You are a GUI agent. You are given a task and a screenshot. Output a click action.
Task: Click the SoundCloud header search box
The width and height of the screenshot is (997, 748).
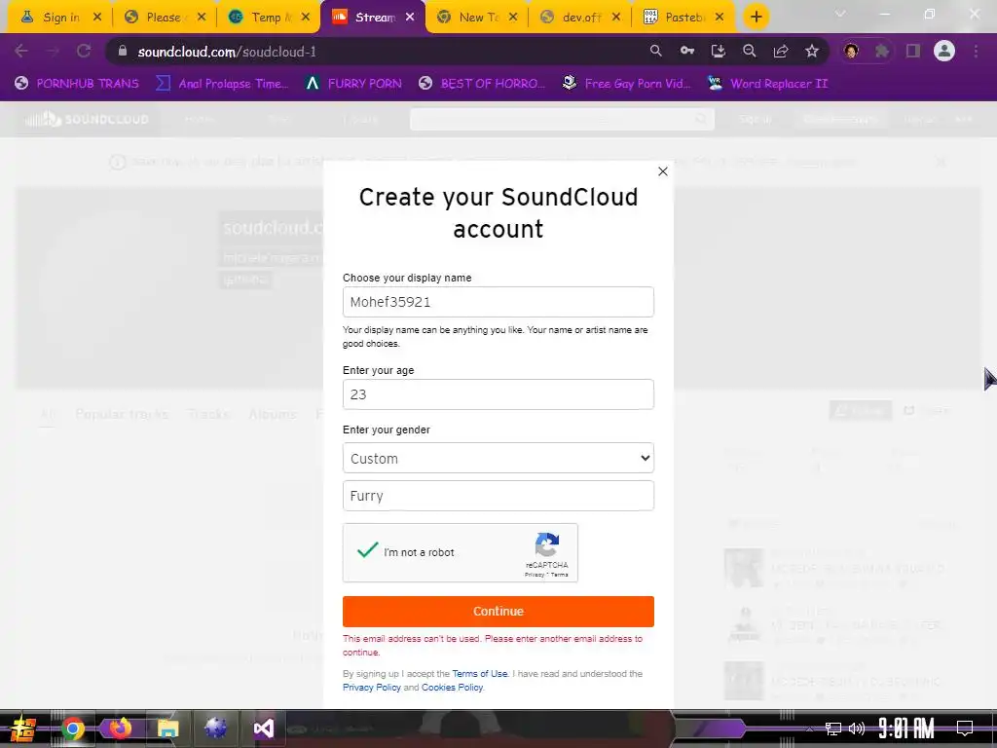(562, 119)
